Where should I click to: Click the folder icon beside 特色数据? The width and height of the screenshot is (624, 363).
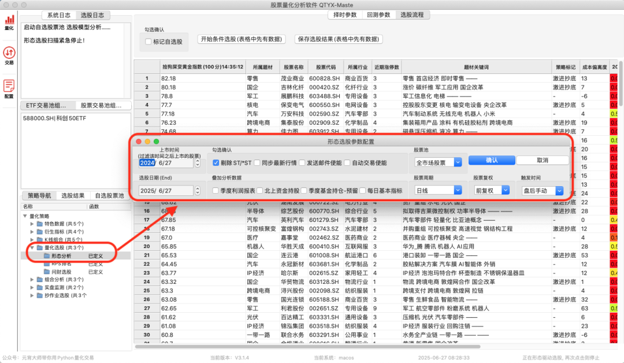[x=40, y=224]
